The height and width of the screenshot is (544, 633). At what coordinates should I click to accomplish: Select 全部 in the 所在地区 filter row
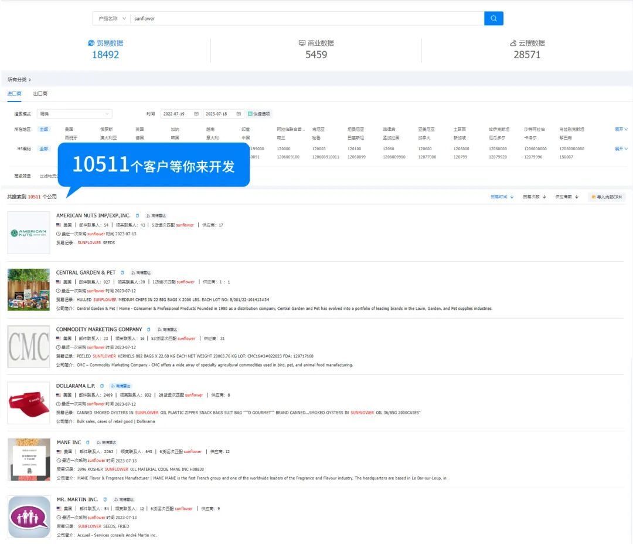(43, 129)
